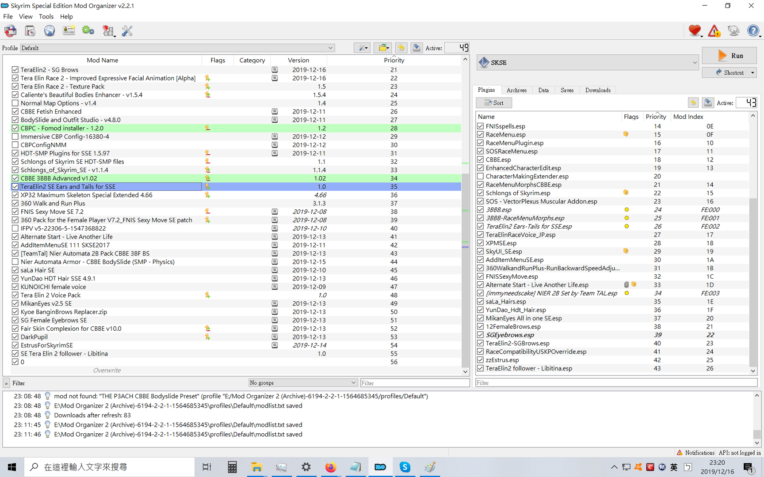The height and width of the screenshot is (477, 764).
Task: Disable the DarkPupil mod checkbox
Action: click(x=15, y=337)
